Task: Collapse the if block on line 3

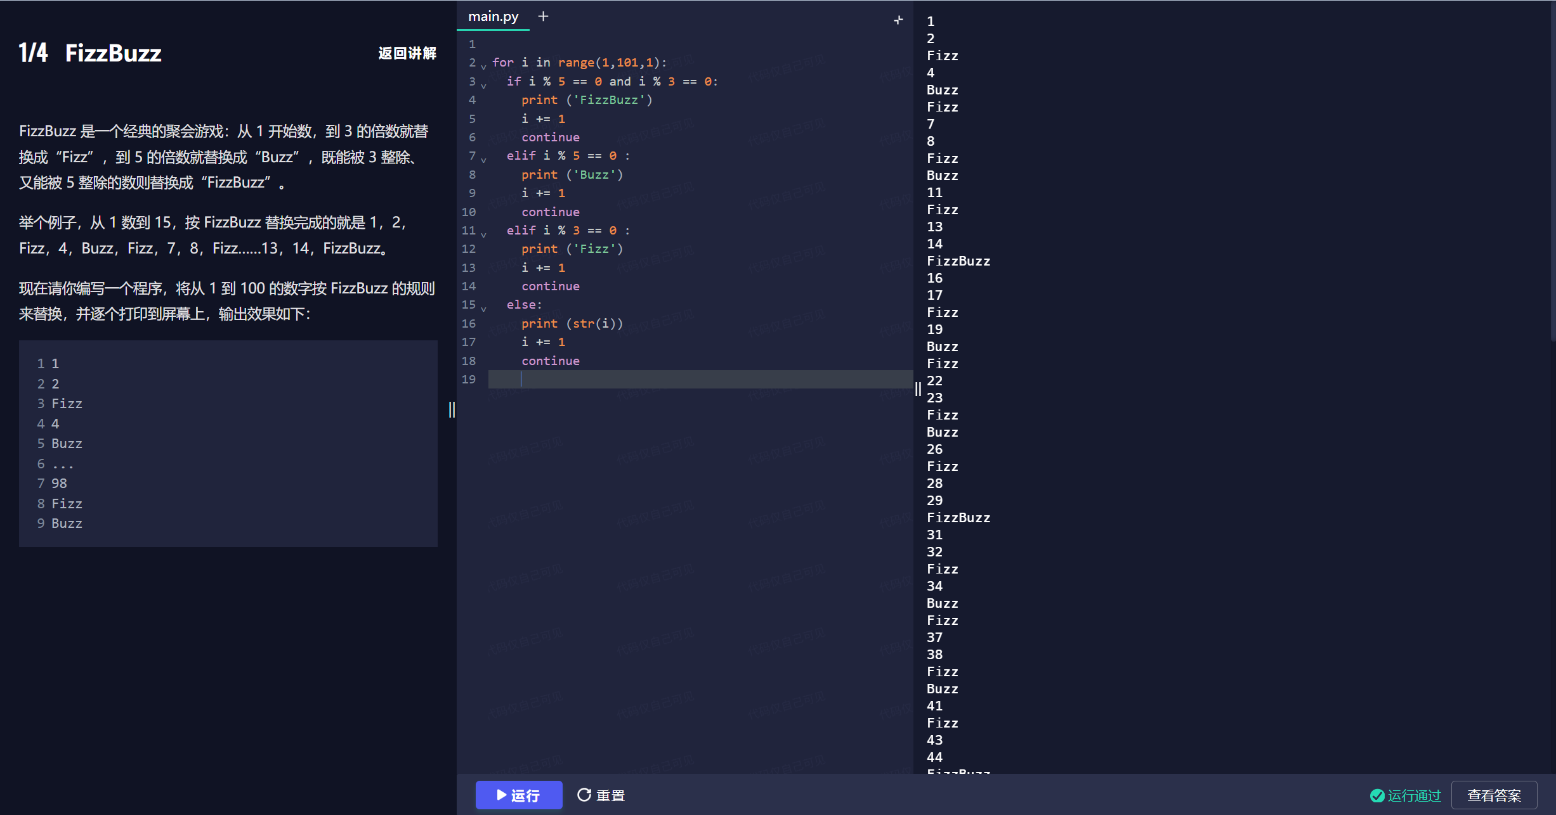Action: click(483, 85)
